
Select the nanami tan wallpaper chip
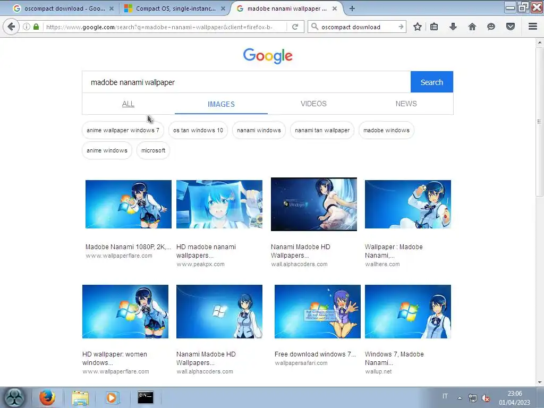322,131
